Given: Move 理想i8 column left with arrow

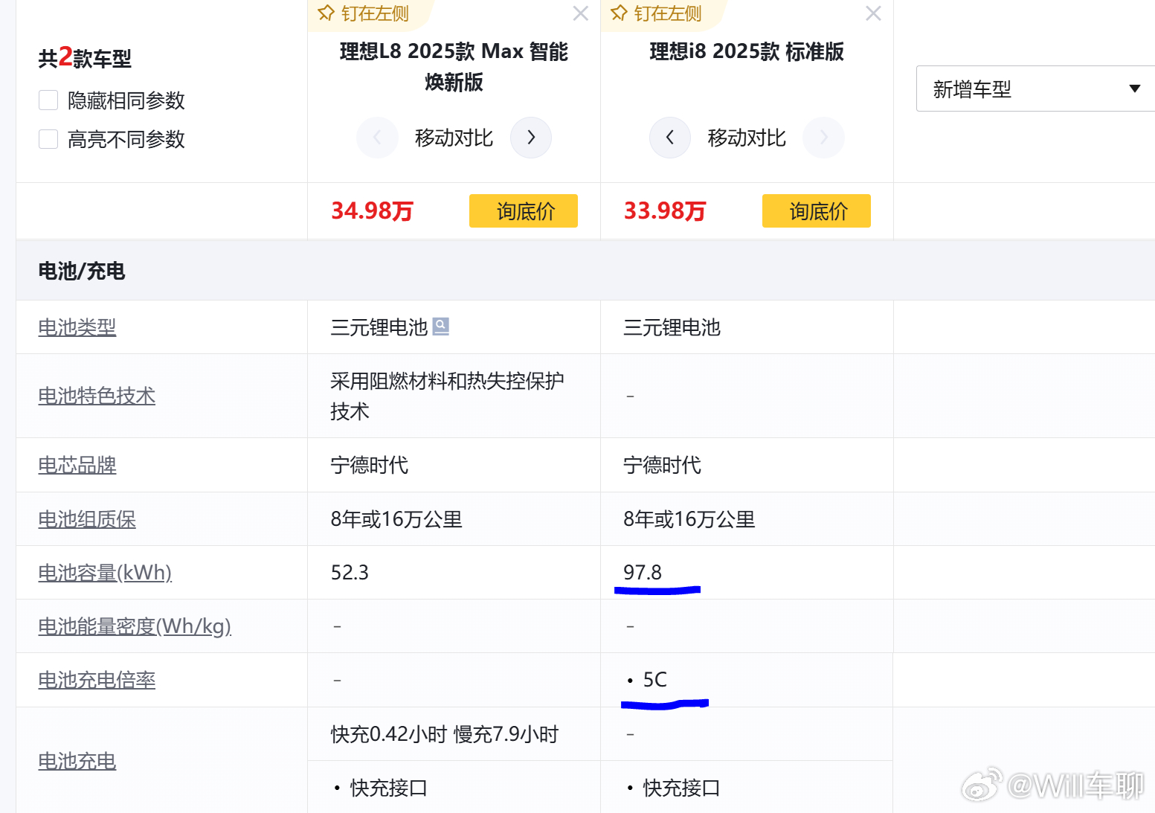Looking at the screenshot, I should (x=670, y=138).
